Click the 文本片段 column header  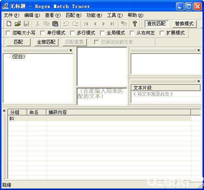click(x=166, y=88)
